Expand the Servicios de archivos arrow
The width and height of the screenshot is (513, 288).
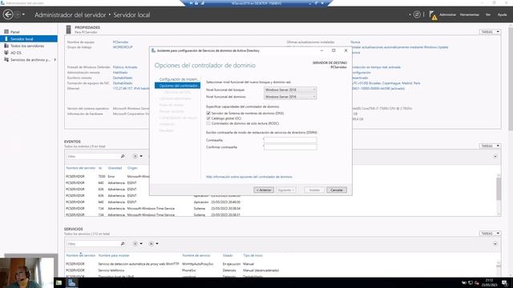pos(55,60)
